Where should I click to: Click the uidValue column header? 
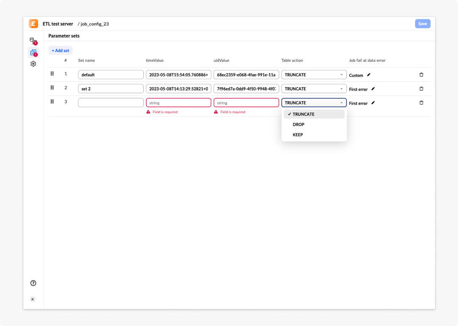[x=221, y=61]
